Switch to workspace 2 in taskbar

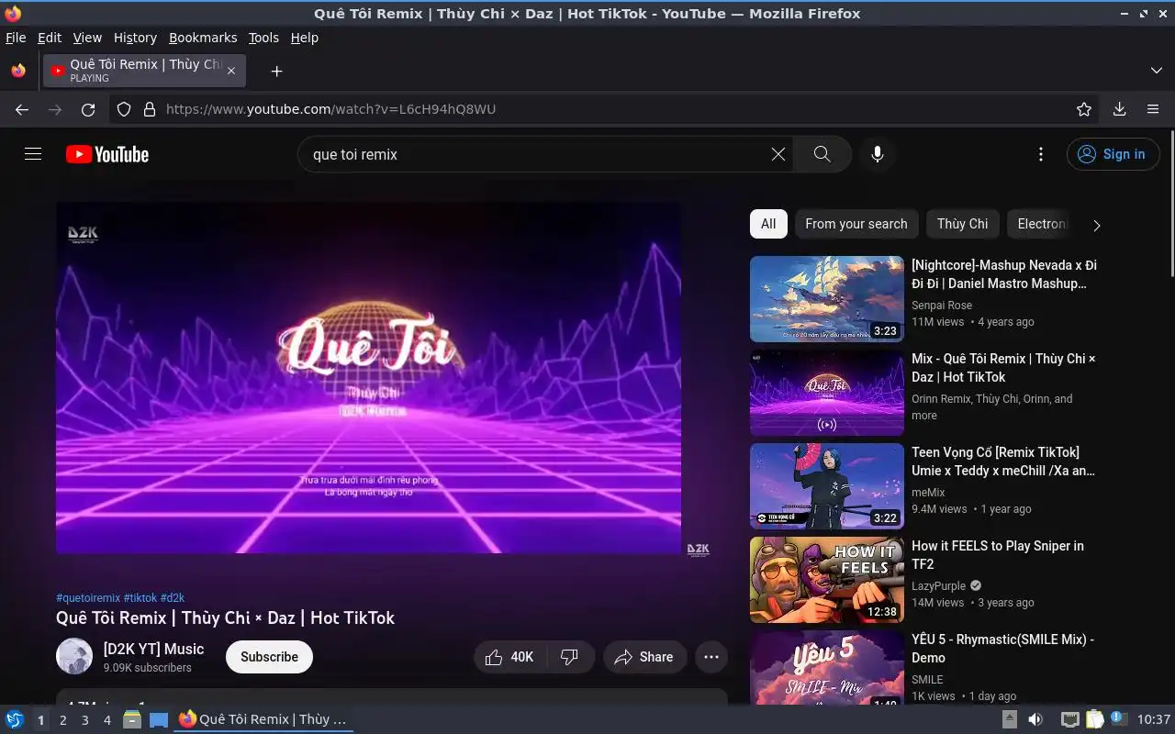(62, 720)
